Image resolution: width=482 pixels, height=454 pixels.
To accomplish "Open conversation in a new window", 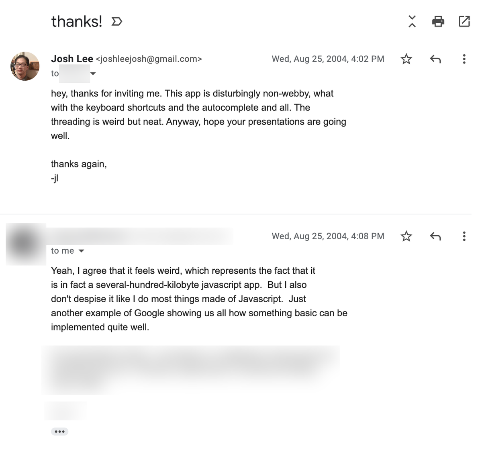I will [464, 21].
